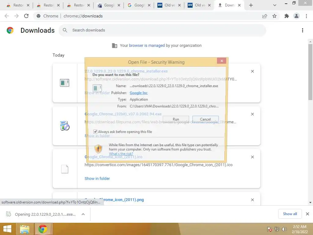Screen dimensions: 313x235
Task: Open the Downloads page more actions menu
Action: 302,30
